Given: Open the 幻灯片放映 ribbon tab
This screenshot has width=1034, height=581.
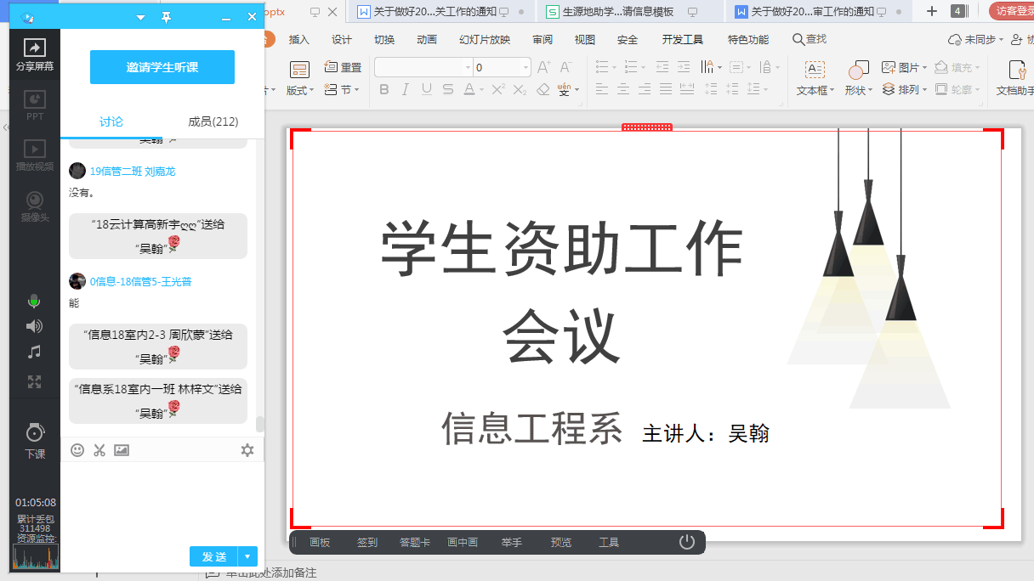Looking at the screenshot, I should click(x=485, y=40).
